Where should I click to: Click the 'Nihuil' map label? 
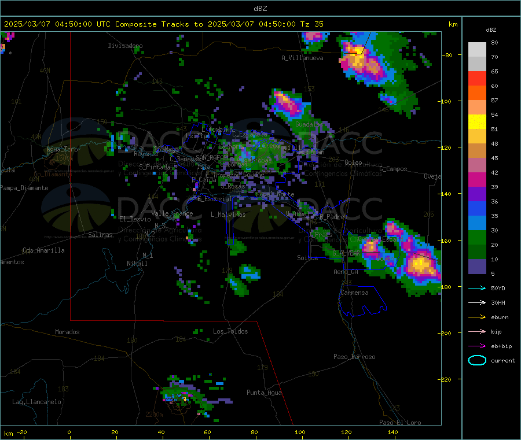(137, 264)
